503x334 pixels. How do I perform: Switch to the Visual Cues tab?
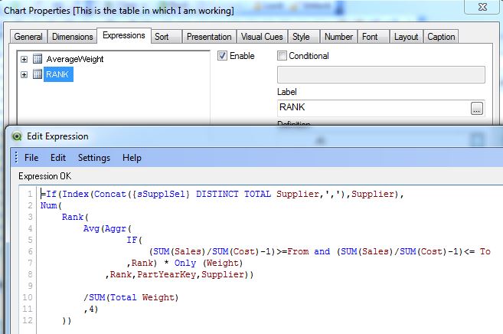tap(262, 37)
